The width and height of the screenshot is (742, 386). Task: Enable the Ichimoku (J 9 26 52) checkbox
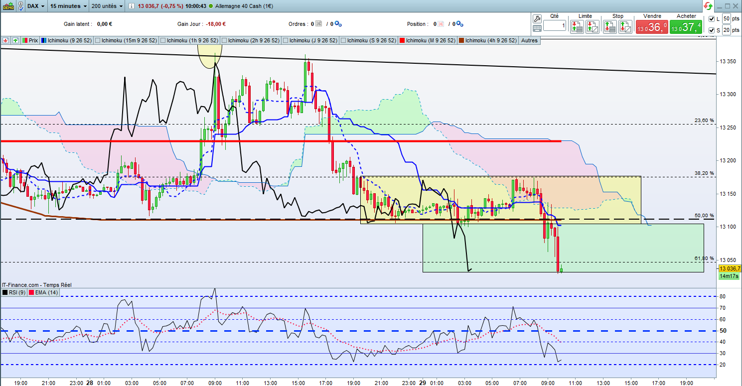coord(286,40)
